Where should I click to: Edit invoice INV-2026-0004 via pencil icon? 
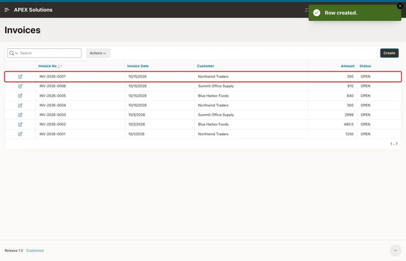click(20, 106)
